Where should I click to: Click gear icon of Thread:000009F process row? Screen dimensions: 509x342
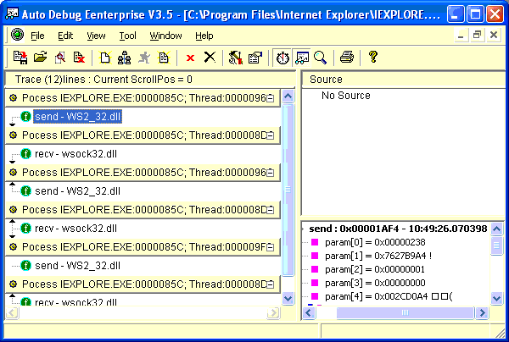click(x=13, y=247)
